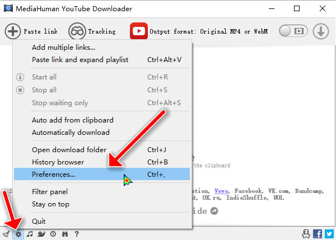Screen dimensions: 336x240
Task: Open Preferences... from the menu
Action: (x=102, y=174)
